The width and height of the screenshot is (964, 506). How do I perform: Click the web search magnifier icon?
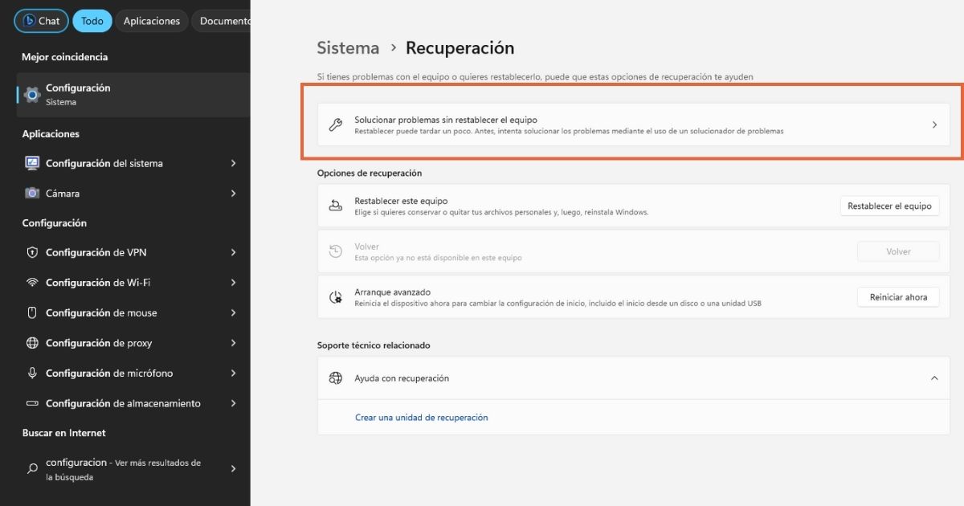(x=32, y=469)
